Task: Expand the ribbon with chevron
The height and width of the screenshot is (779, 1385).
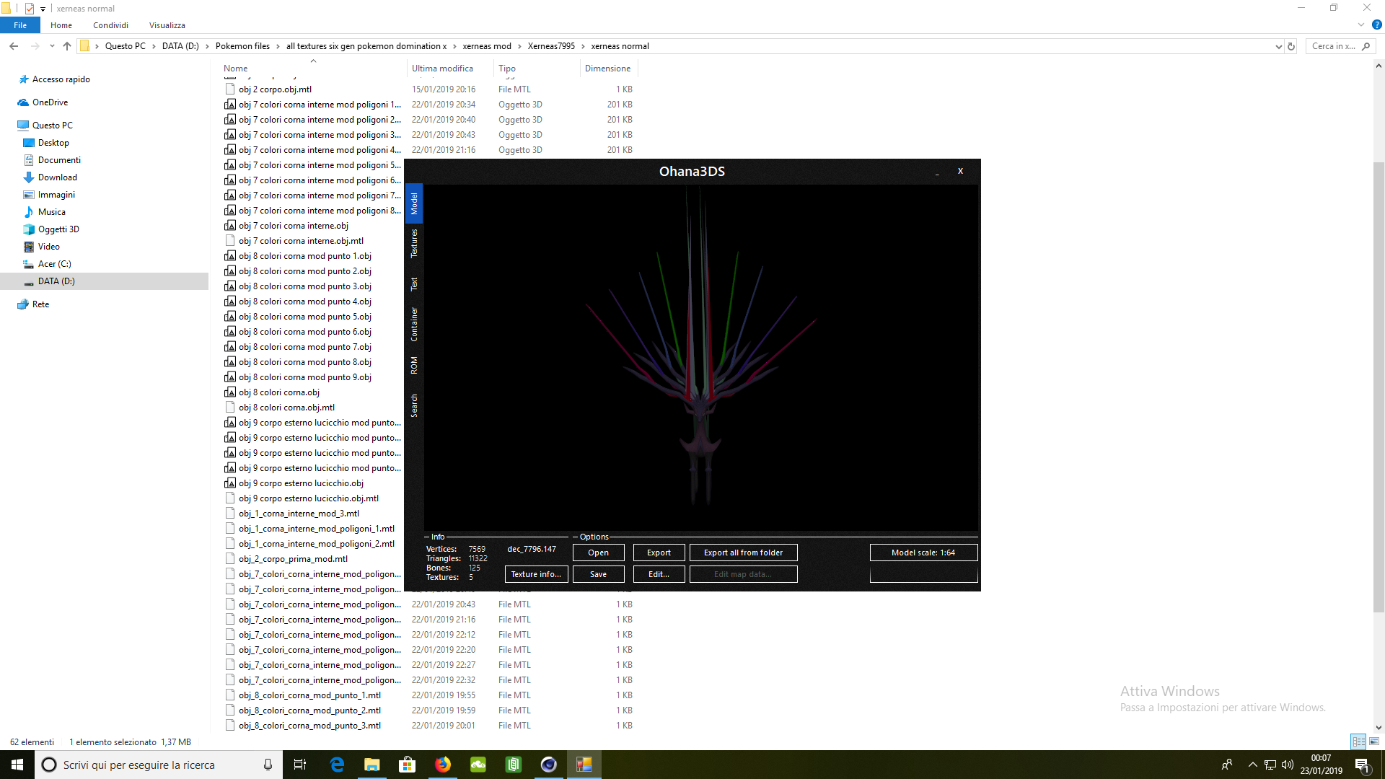Action: [x=1361, y=25]
